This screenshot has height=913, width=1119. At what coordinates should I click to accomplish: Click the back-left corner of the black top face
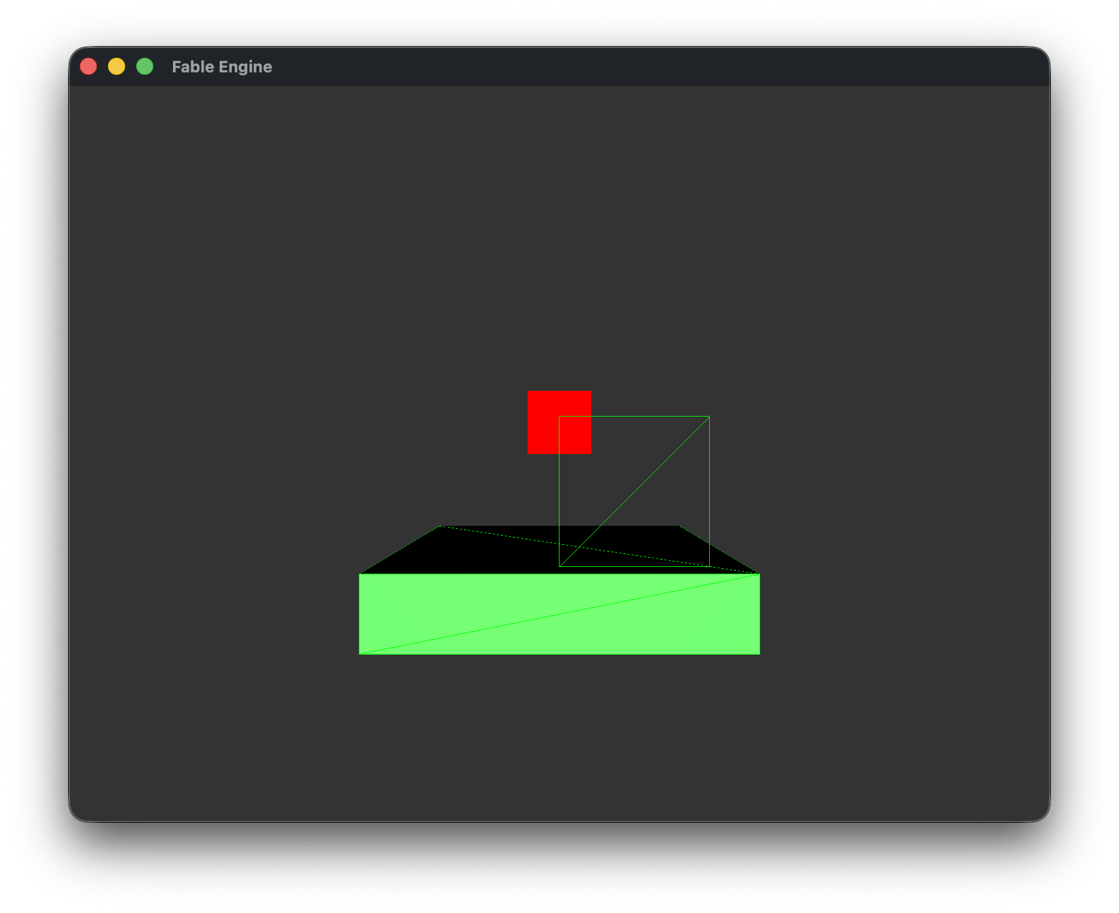[440, 526]
